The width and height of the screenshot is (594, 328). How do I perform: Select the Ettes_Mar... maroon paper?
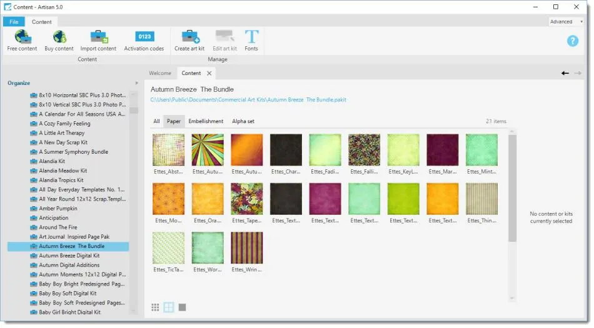pyautogui.click(x=443, y=150)
